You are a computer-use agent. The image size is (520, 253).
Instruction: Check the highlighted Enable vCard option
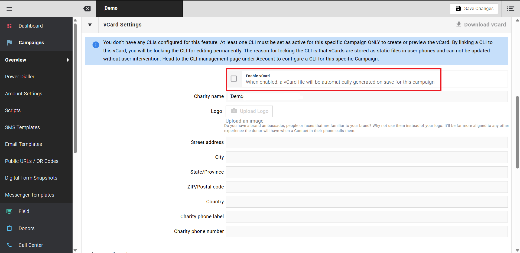234,78
